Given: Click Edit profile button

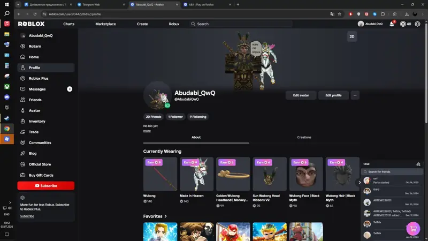Looking at the screenshot, I should point(333,95).
